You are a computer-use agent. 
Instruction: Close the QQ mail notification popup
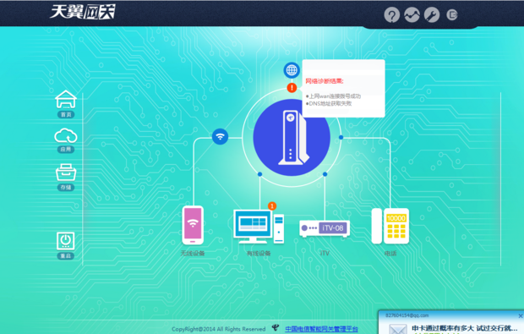pos(521,315)
